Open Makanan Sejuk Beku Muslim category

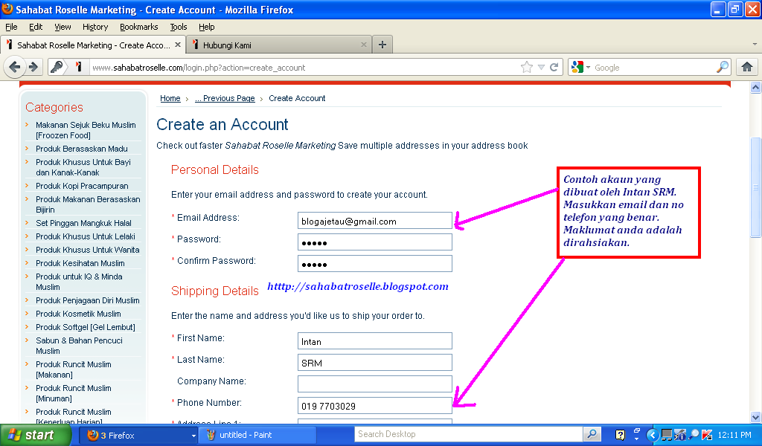click(x=86, y=130)
